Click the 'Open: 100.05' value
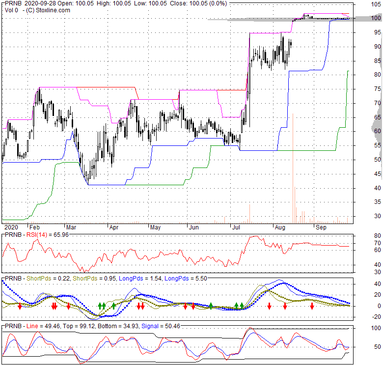 (76, 3)
